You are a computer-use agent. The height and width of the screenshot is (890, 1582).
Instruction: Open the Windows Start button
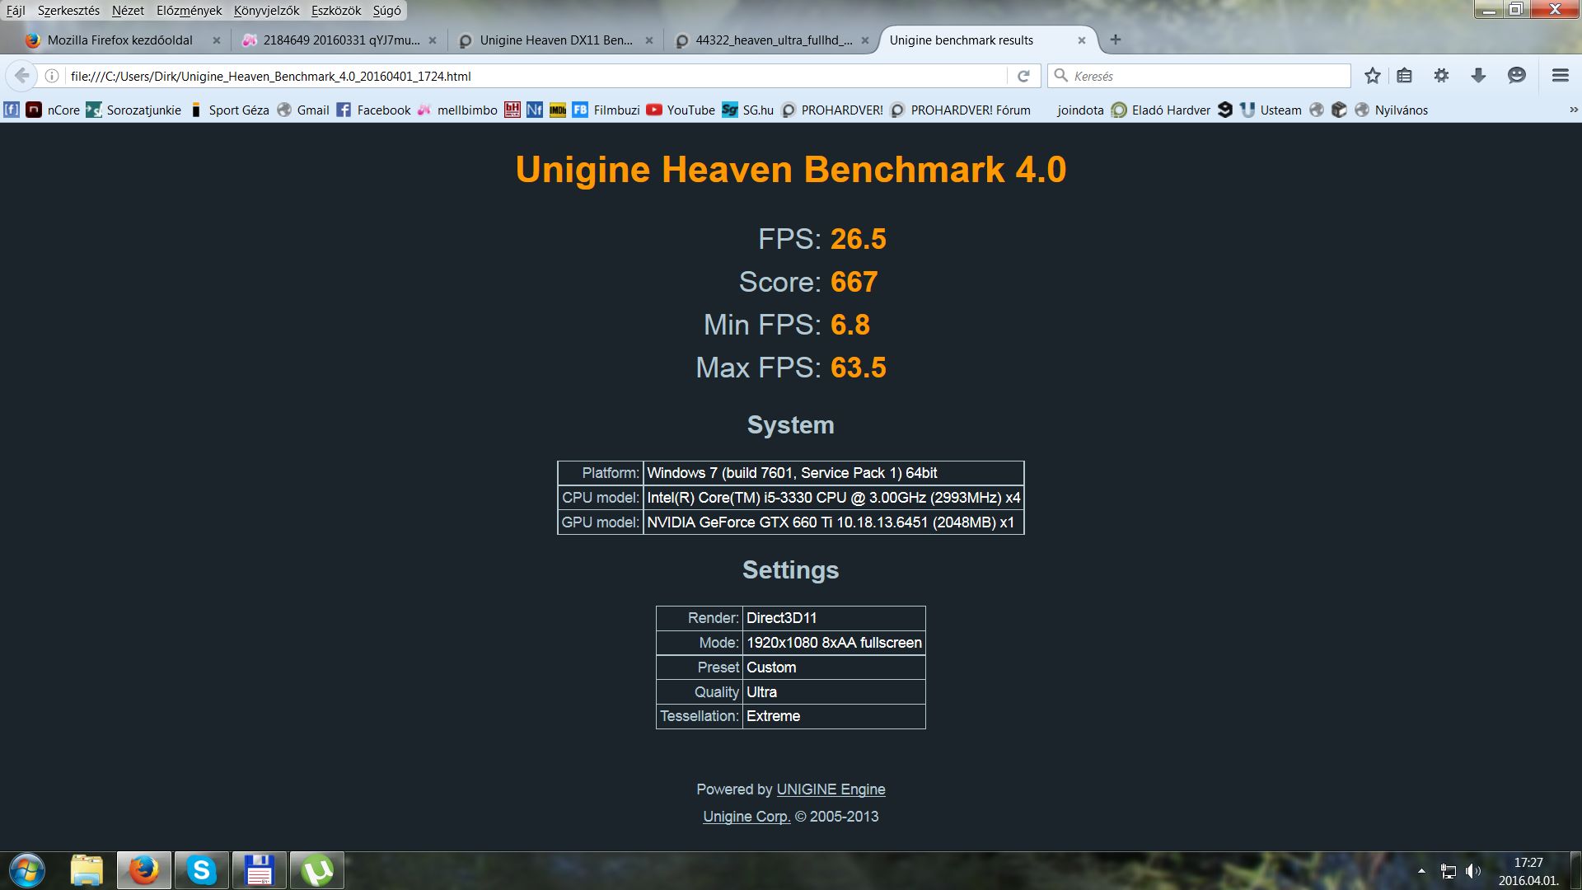click(26, 870)
